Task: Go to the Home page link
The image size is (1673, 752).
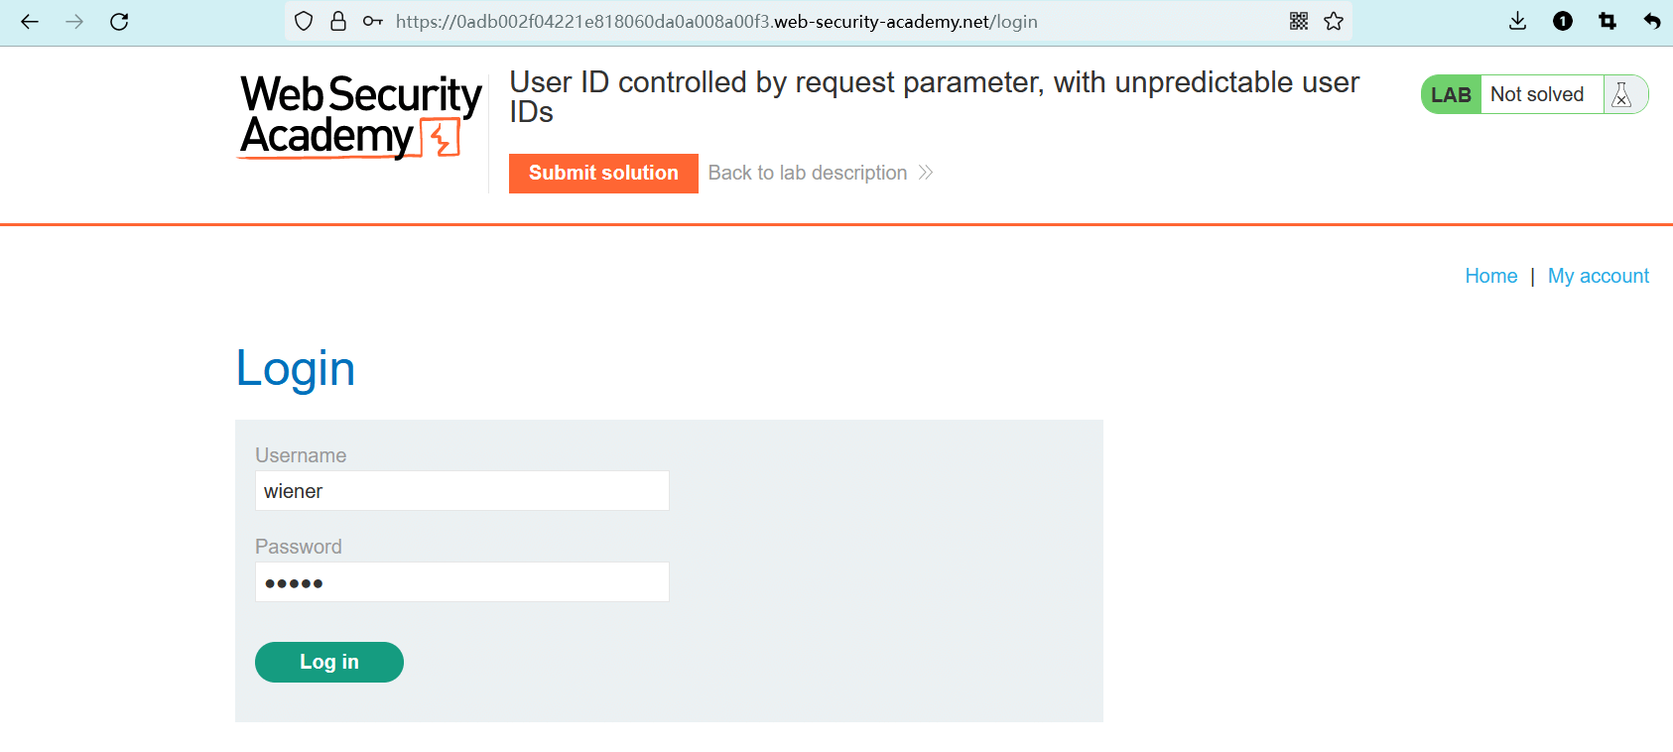Action: pos(1490,276)
